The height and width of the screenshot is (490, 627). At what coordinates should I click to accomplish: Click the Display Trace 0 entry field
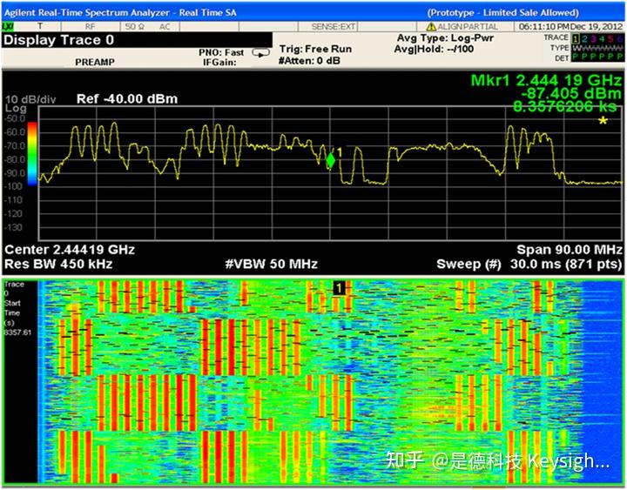(x=137, y=40)
